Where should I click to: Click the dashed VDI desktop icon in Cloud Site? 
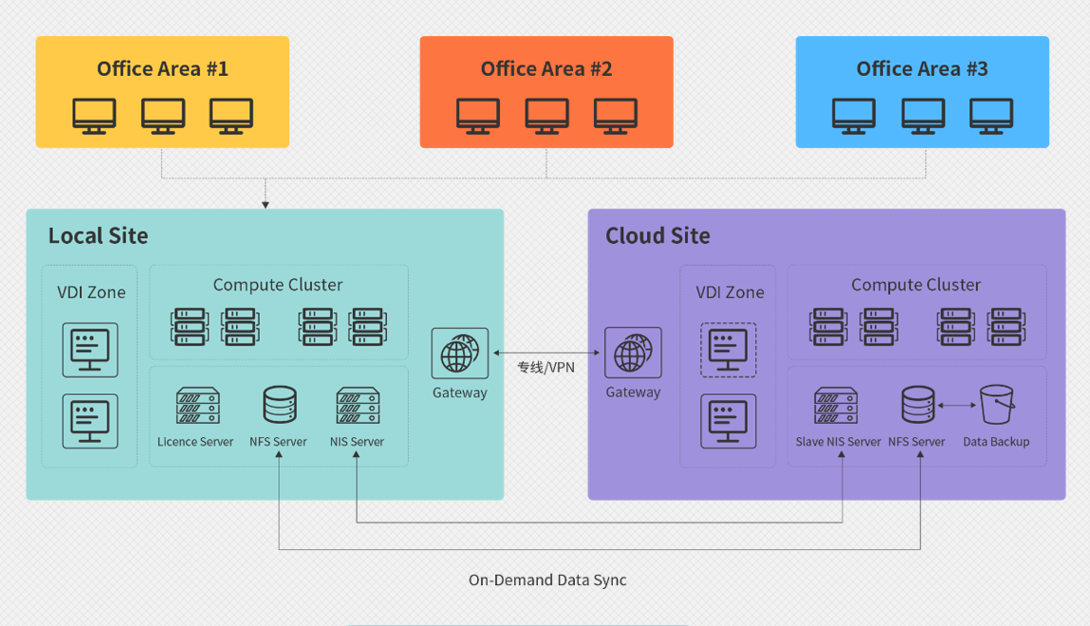pyautogui.click(x=728, y=349)
